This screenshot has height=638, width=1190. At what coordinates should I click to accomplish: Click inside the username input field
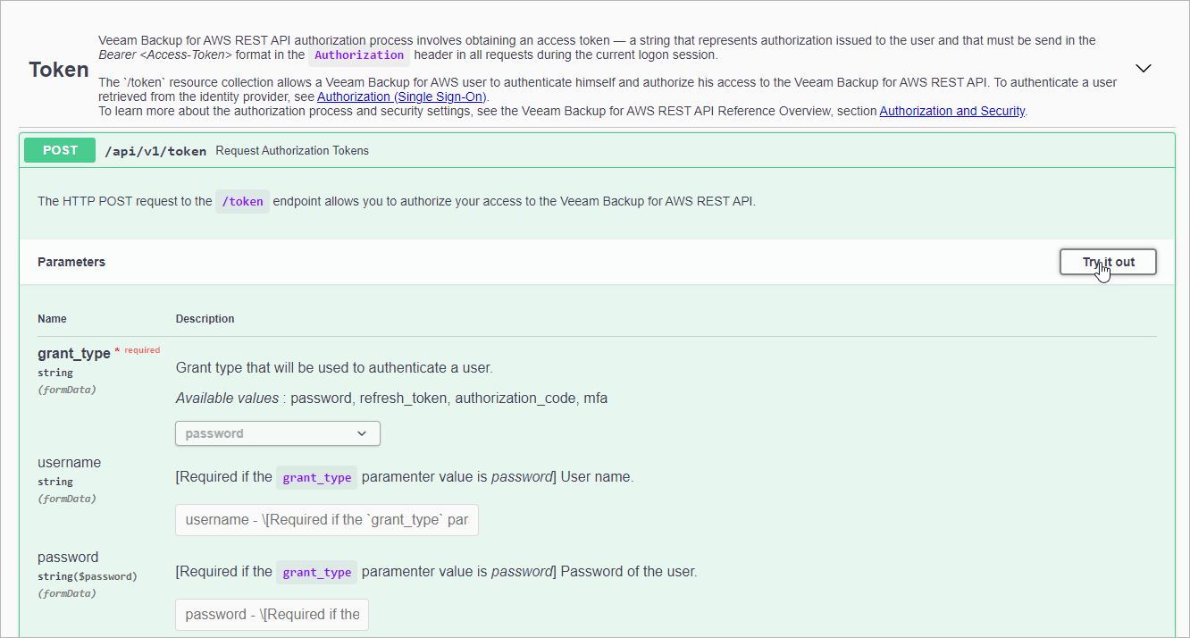point(326,519)
